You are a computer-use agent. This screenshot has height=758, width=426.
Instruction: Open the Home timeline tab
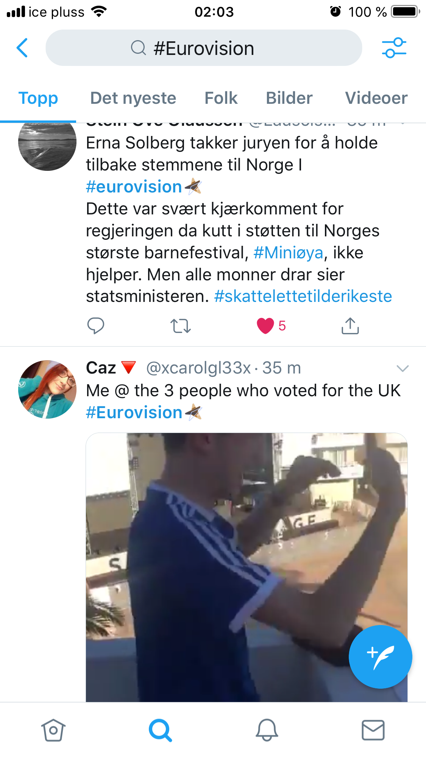click(x=53, y=730)
